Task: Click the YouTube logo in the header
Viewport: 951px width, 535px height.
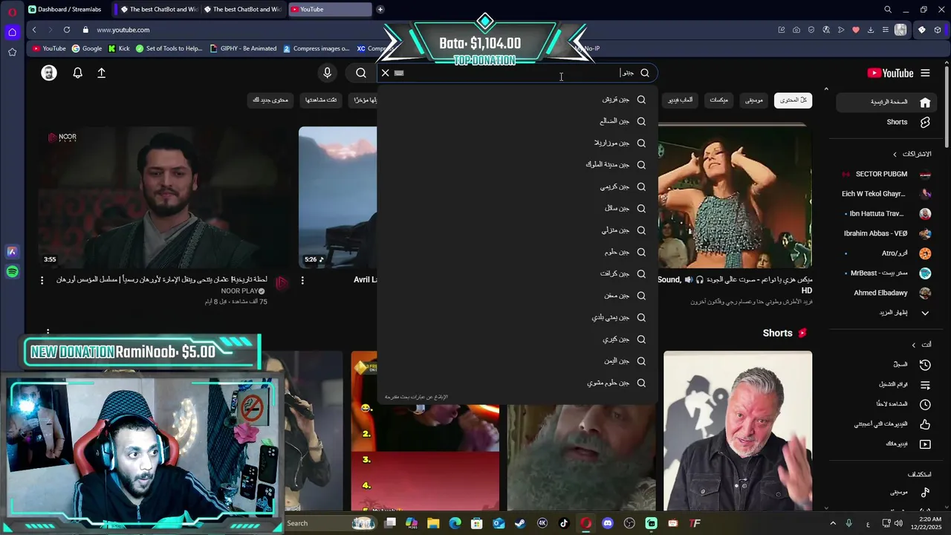Action: (890, 73)
